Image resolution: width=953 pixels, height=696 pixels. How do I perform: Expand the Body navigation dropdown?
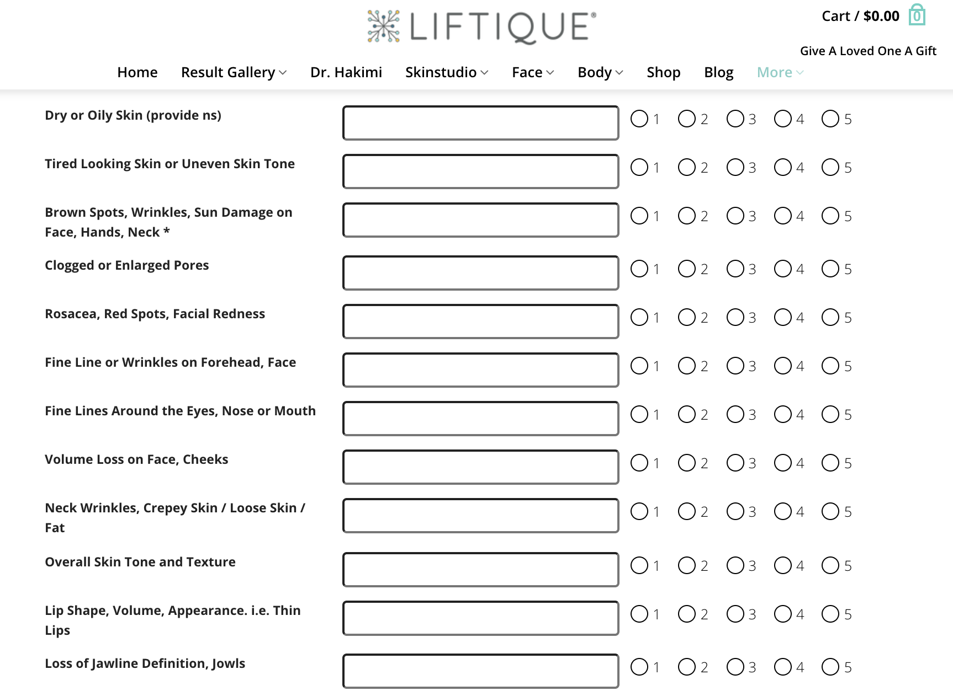pos(600,72)
